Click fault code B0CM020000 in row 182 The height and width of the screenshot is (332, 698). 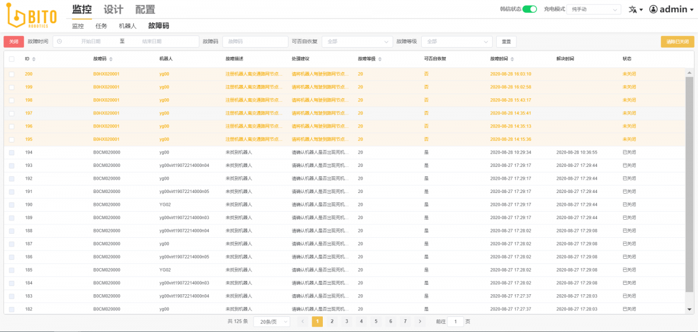[107, 309]
